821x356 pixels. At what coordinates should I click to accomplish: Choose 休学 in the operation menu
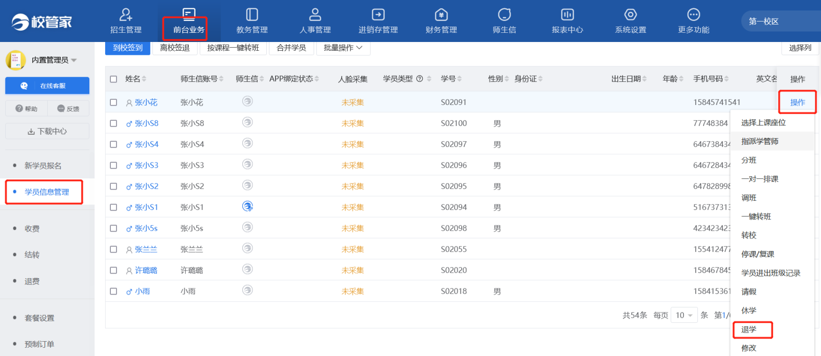tap(749, 310)
